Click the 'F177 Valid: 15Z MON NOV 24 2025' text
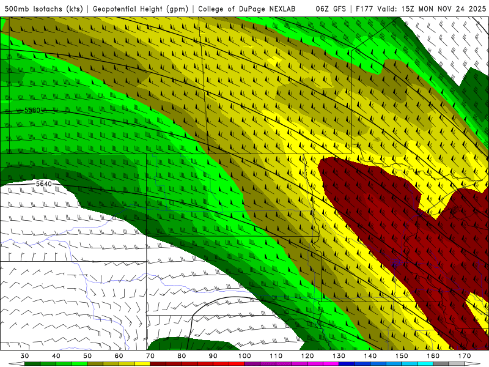Screen dimensions: 489x367 (x=421, y=9)
